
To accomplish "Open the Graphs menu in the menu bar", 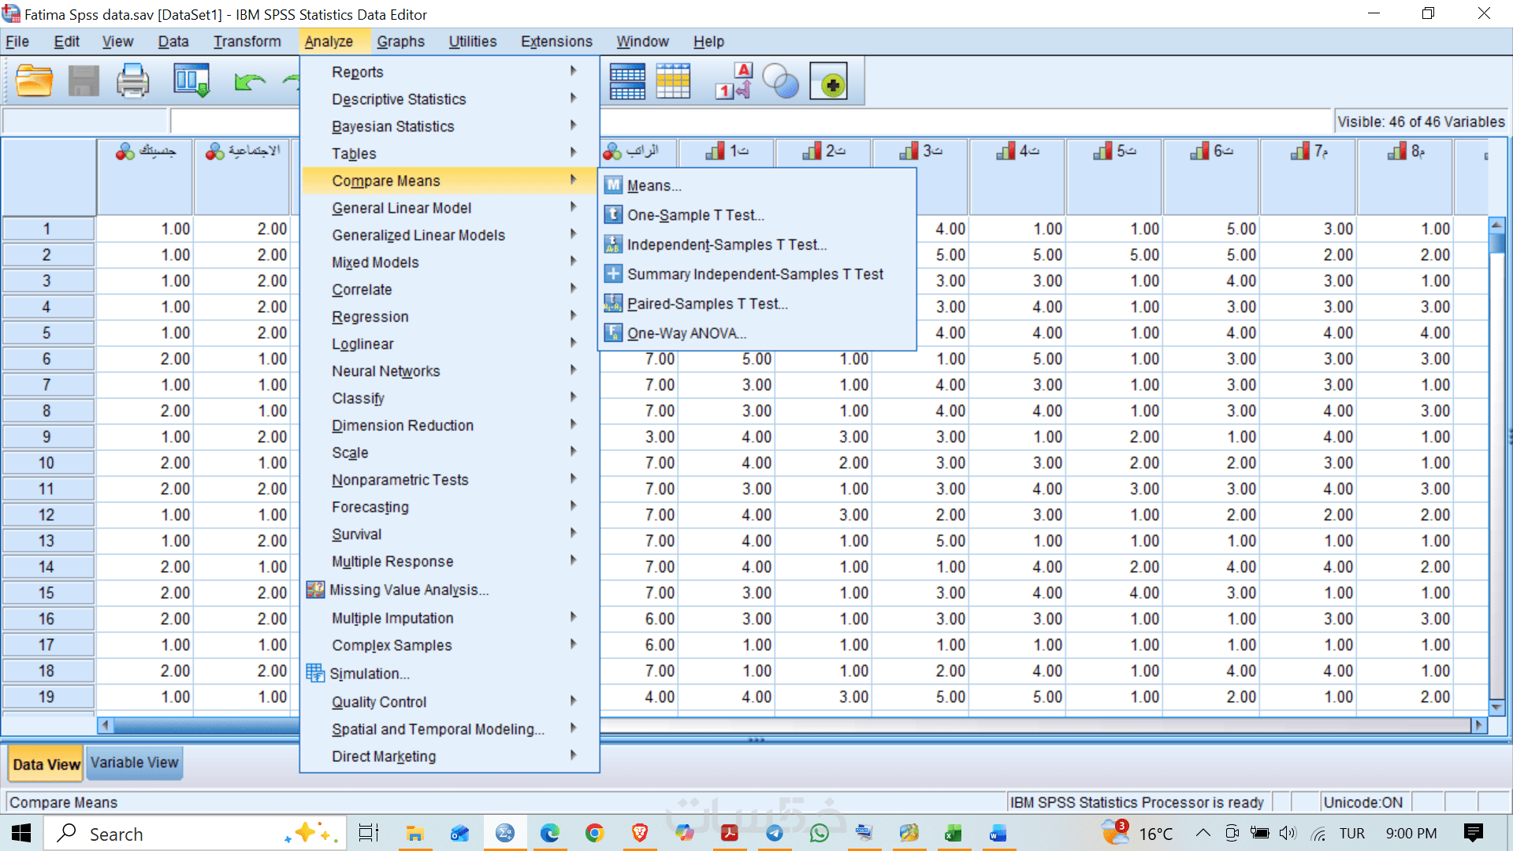I will pos(400,42).
